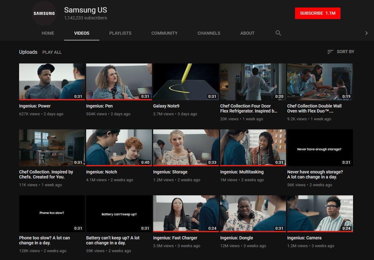Viewport: 374px width, 260px height.
Task: Click 'Chef Collection. Inspired by Chefs' title
Action: (x=46, y=174)
